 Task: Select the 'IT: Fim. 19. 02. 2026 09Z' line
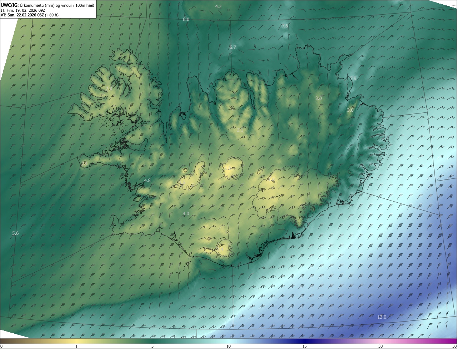(23, 10)
